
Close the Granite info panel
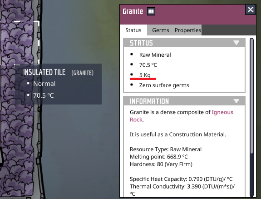point(251,10)
